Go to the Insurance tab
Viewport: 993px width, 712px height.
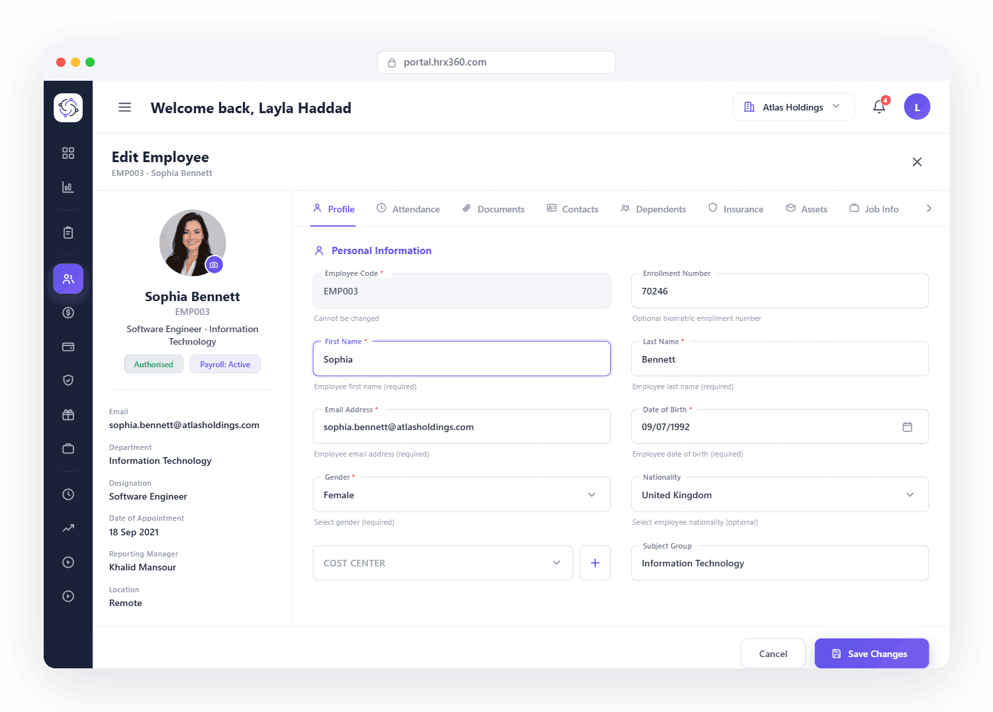(735, 209)
